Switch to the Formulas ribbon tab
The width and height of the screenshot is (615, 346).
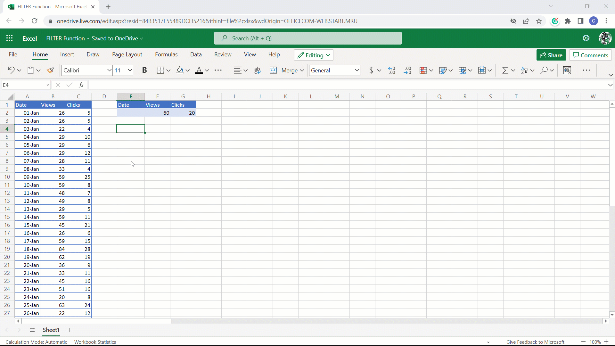[166, 54]
